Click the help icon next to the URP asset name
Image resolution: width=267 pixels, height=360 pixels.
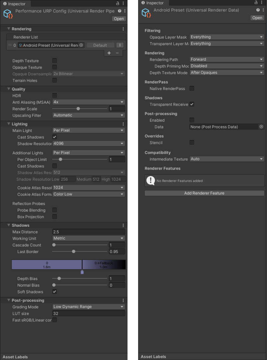(x=120, y=11)
